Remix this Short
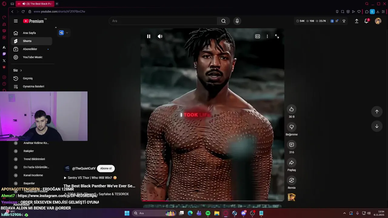This screenshot has width=388, height=218. (x=292, y=180)
